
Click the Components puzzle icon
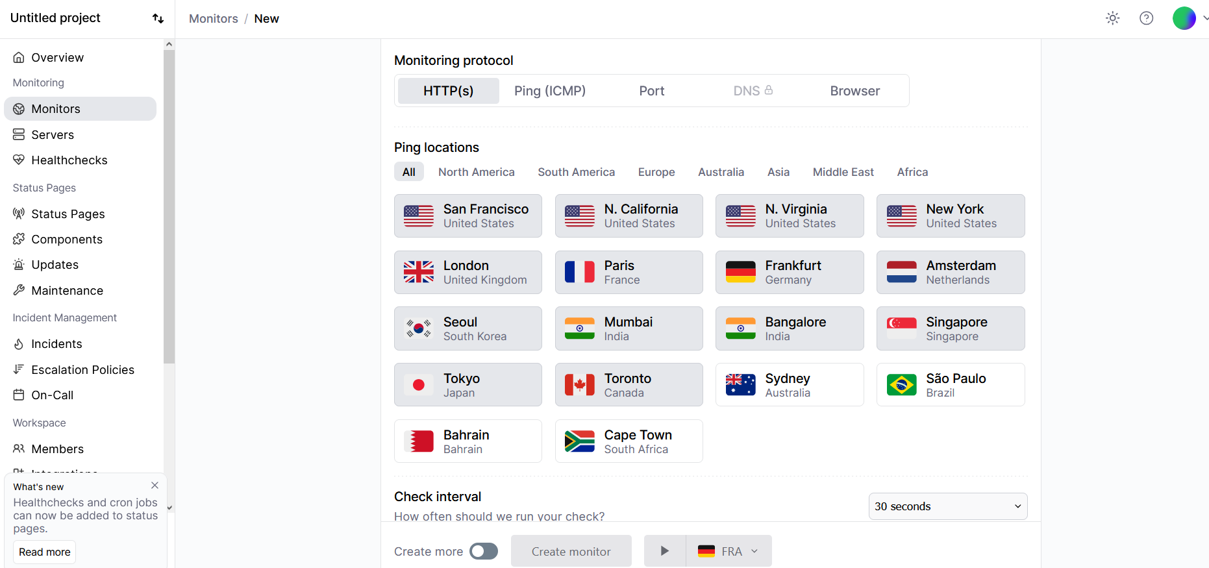19,239
